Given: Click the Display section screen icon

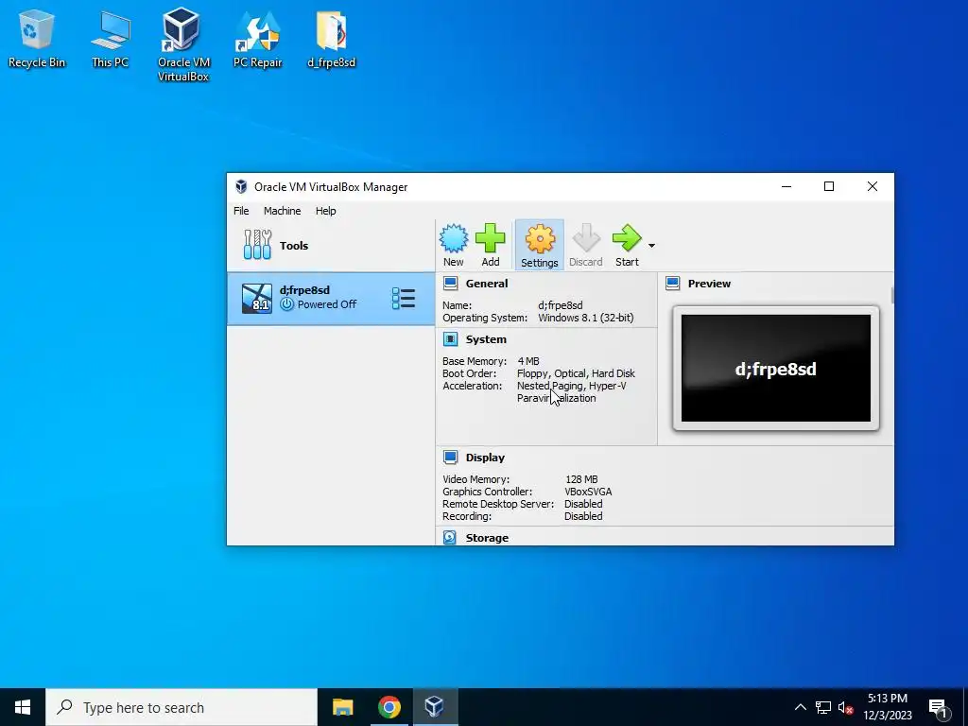Looking at the screenshot, I should pyautogui.click(x=451, y=458).
